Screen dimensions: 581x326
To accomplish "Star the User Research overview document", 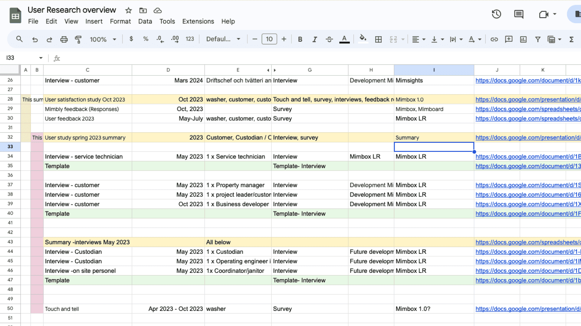I will 129,11.
